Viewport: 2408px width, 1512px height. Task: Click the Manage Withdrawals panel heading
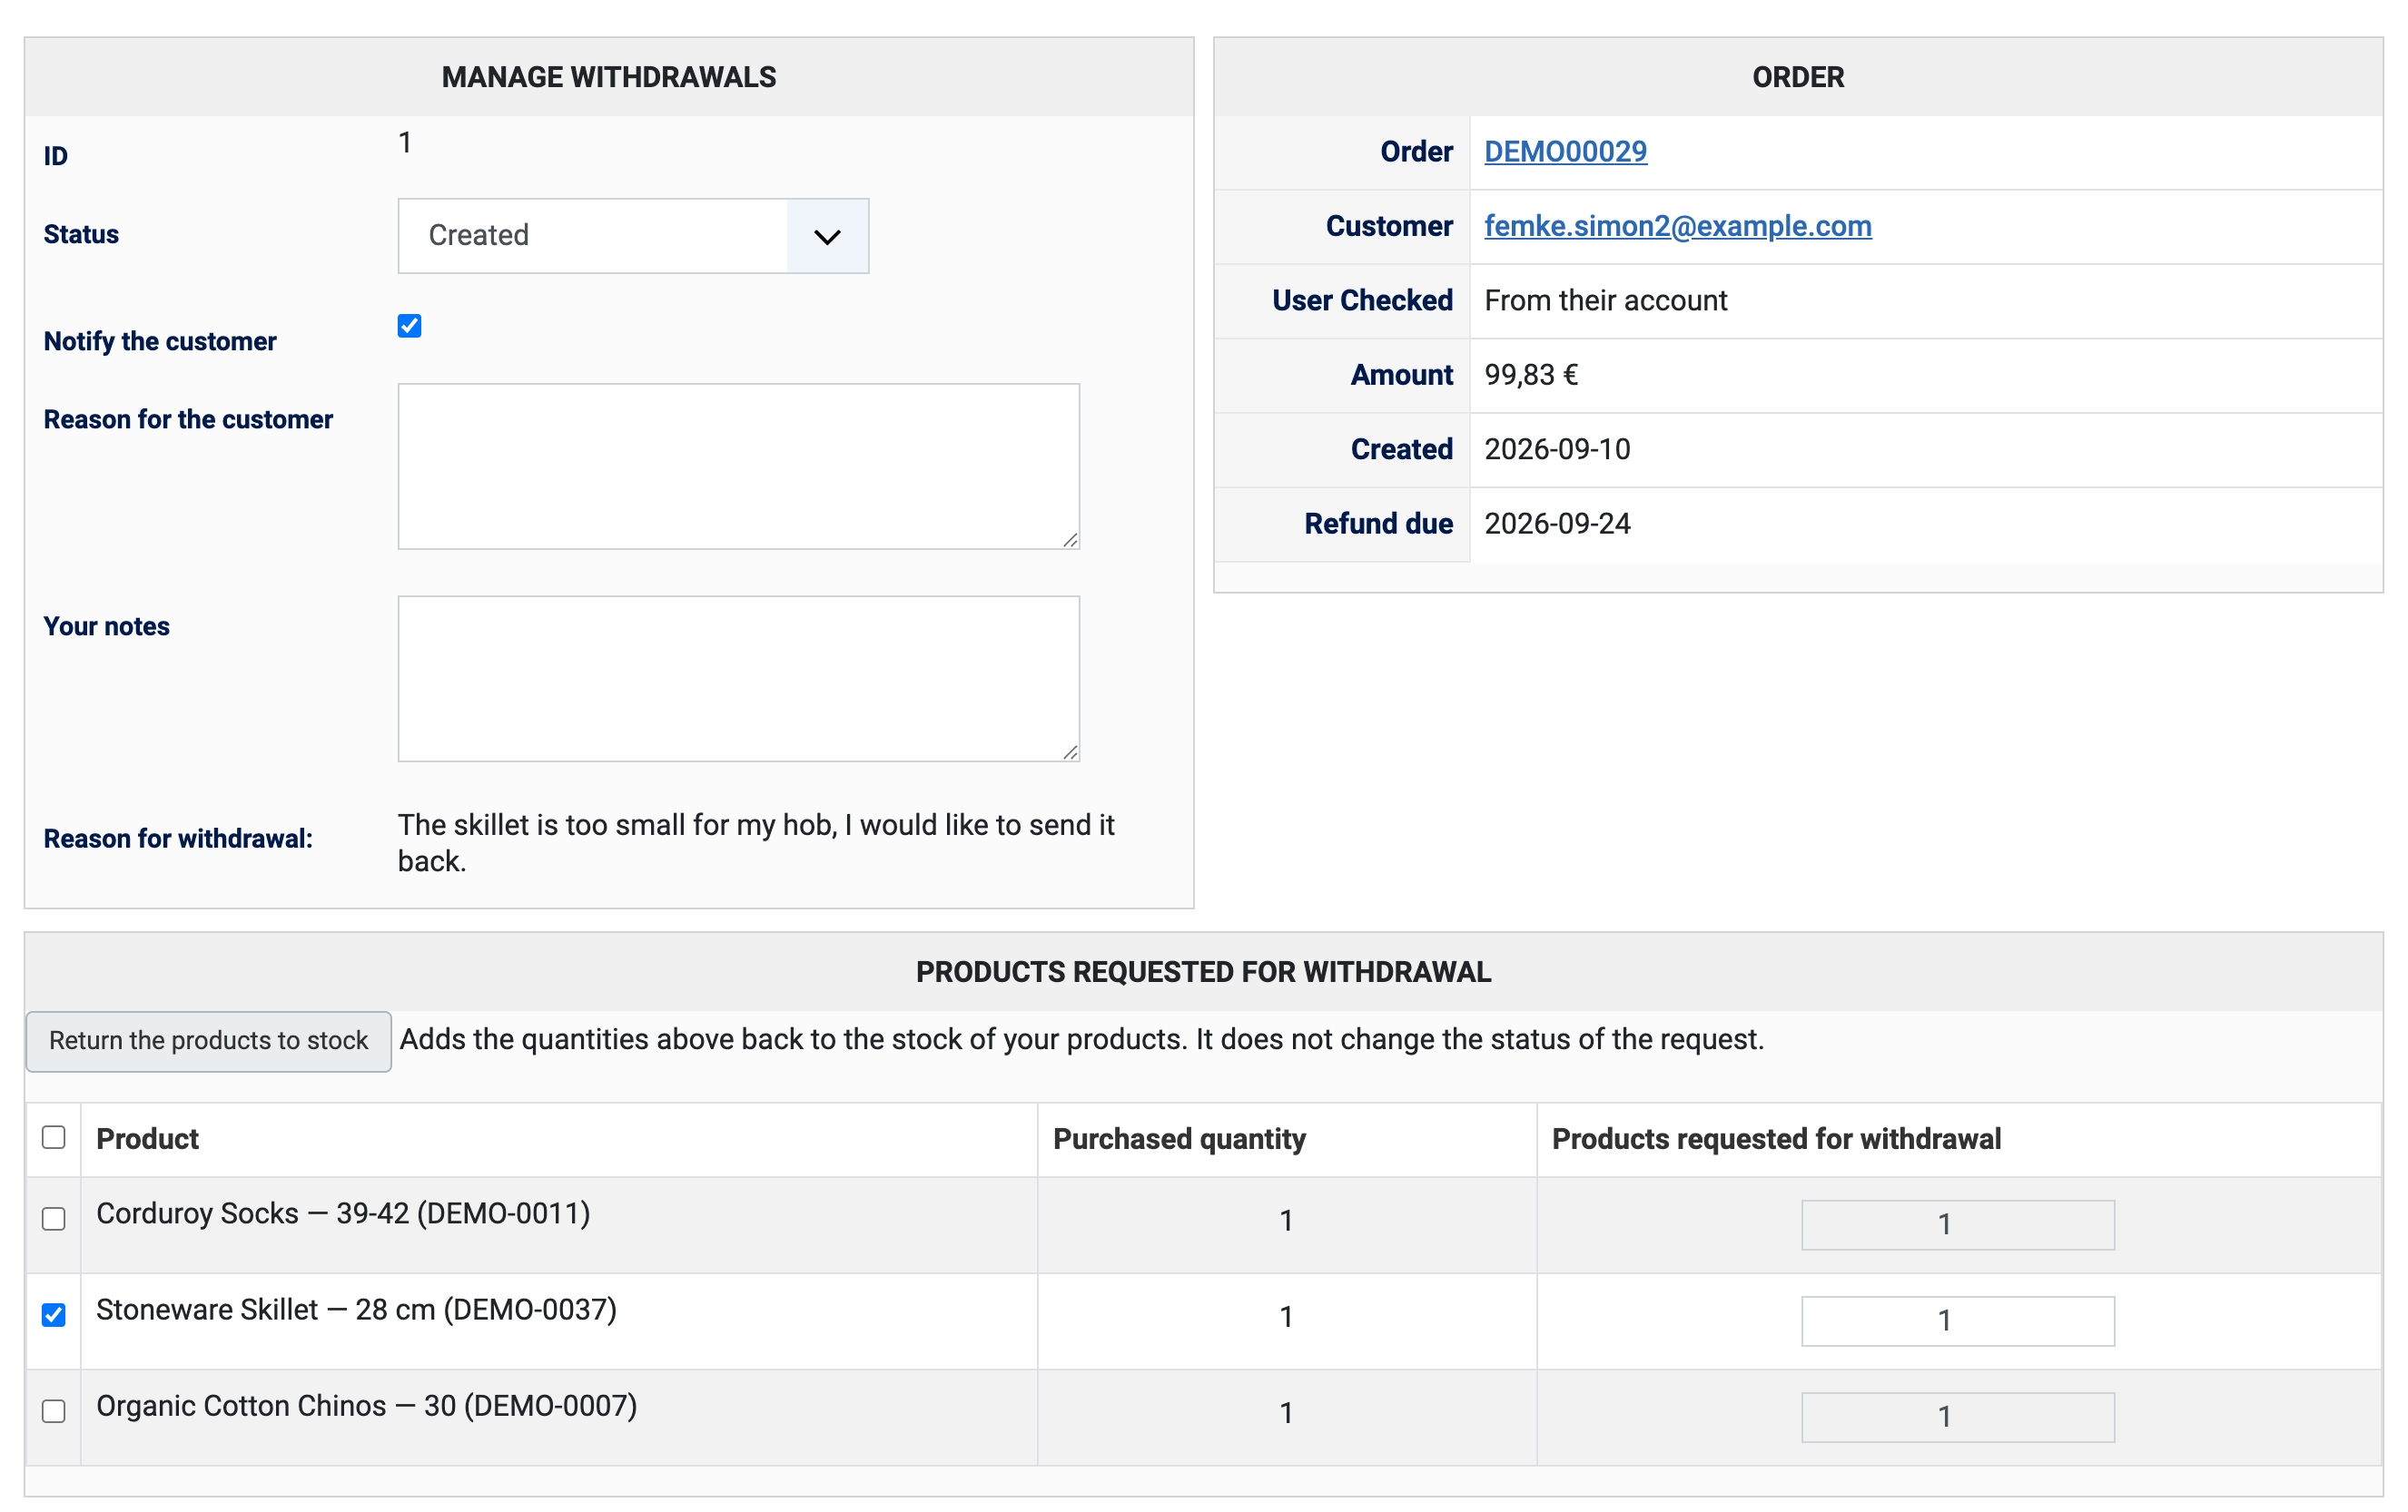[x=609, y=77]
